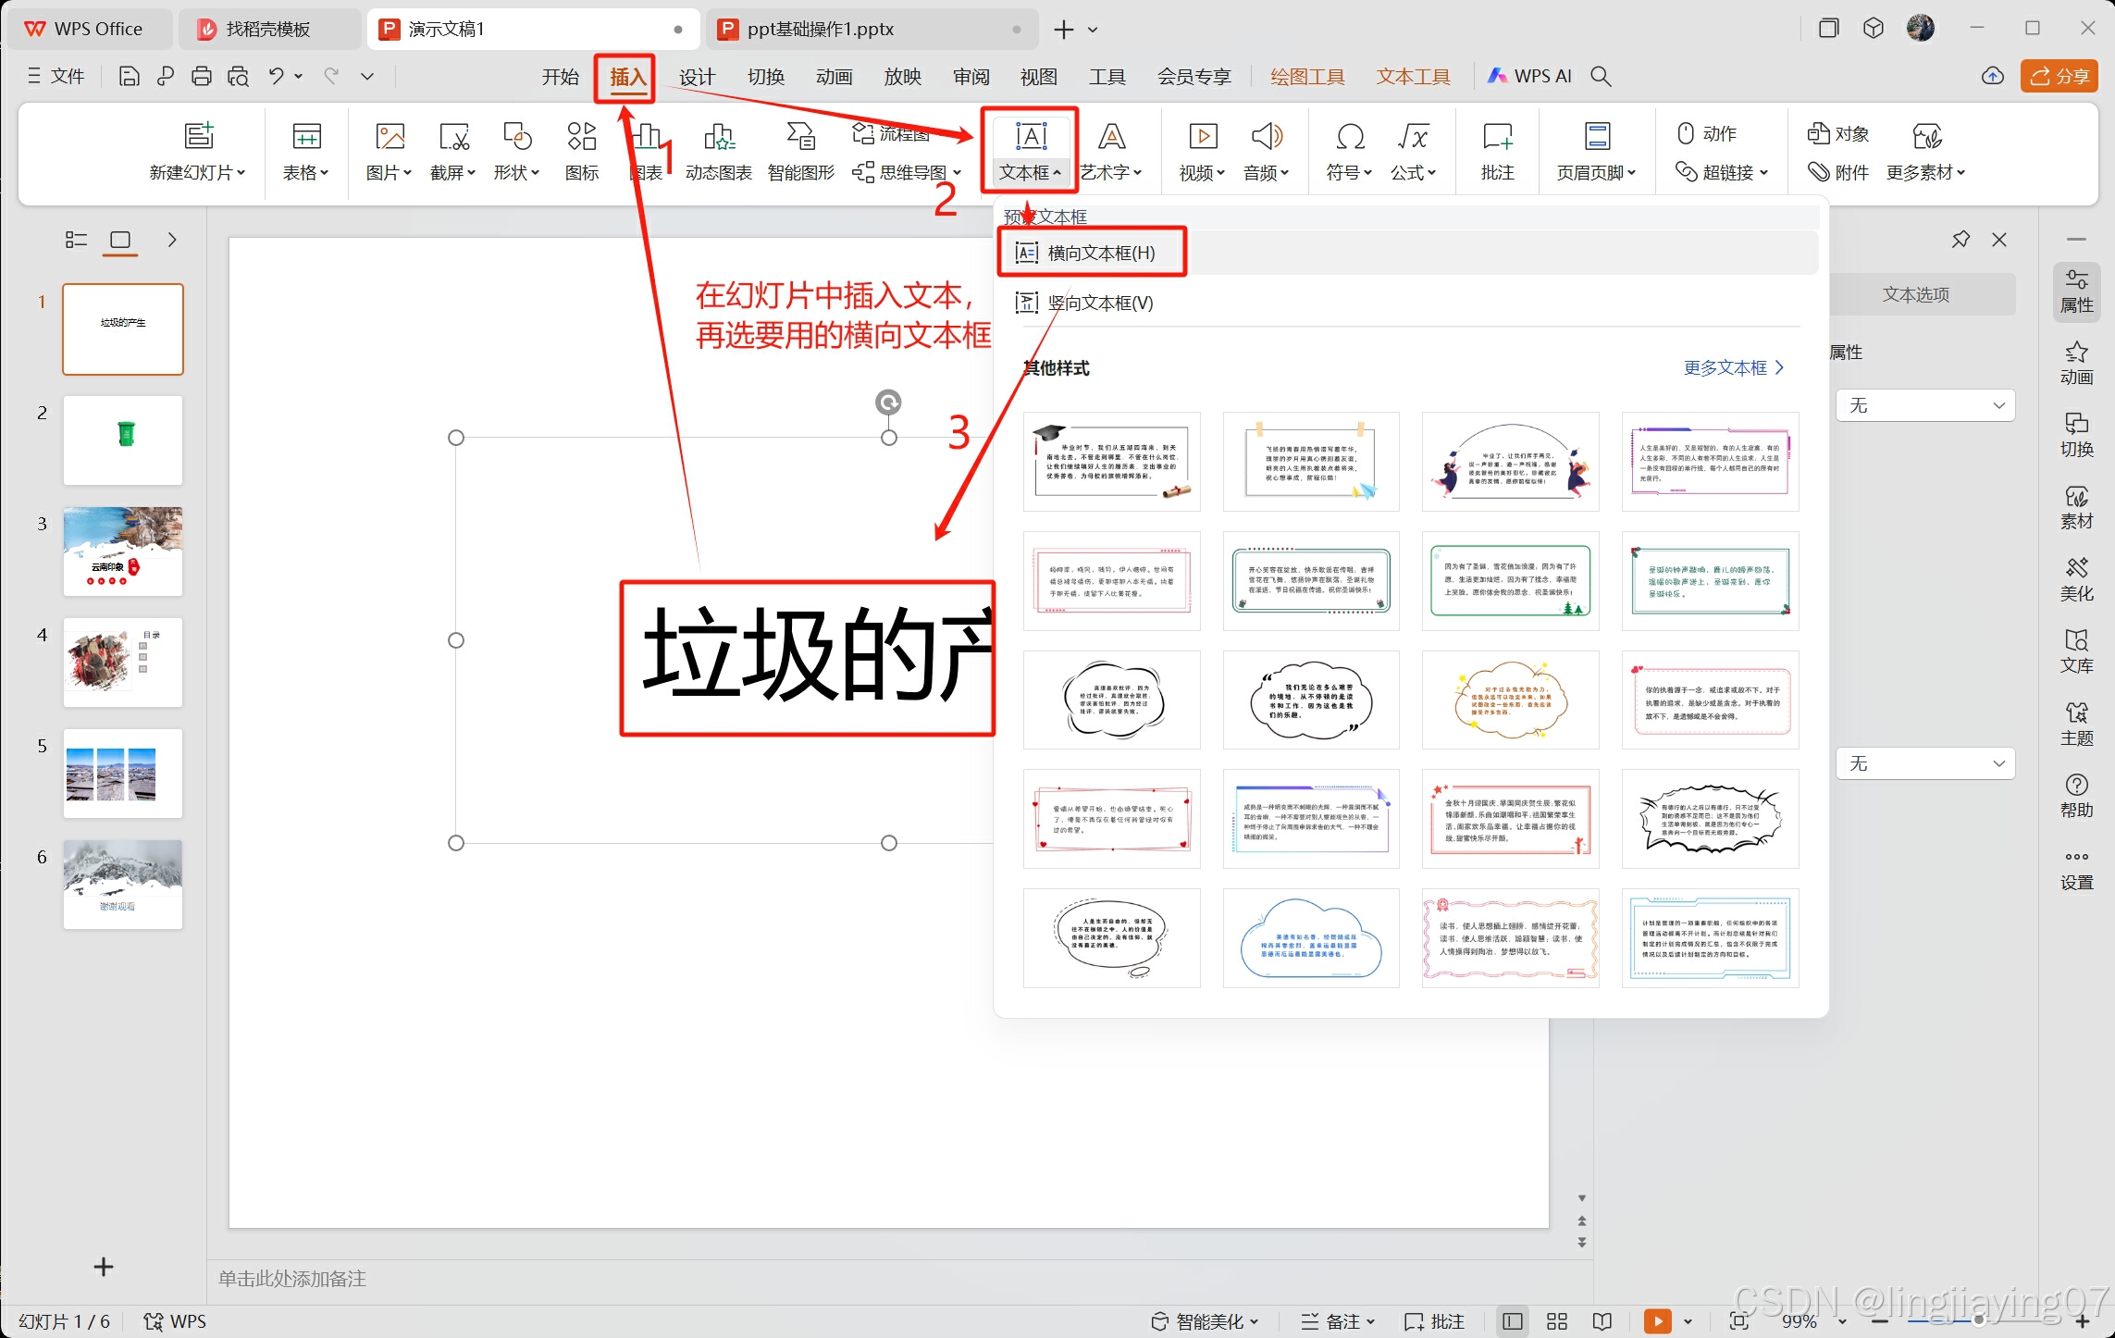Start slideshow with orange play button
The width and height of the screenshot is (2115, 1338).
[x=1657, y=1320]
